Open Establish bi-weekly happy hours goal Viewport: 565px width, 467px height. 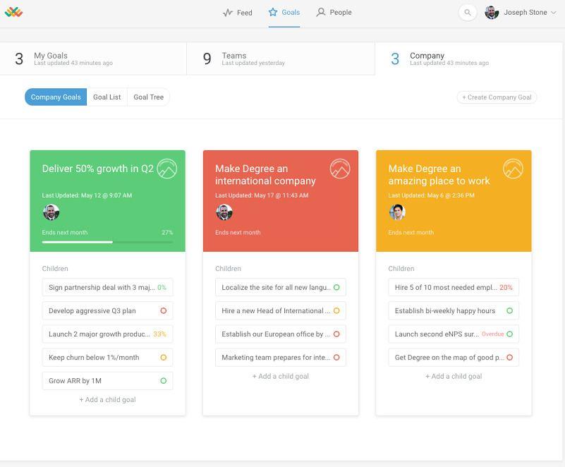(x=454, y=310)
